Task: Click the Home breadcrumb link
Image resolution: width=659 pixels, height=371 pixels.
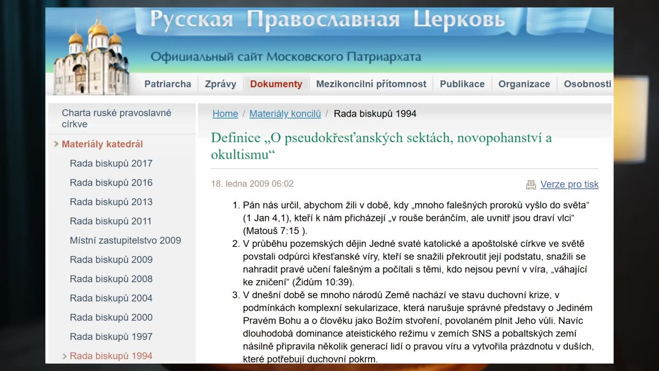Action: point(226,114)
